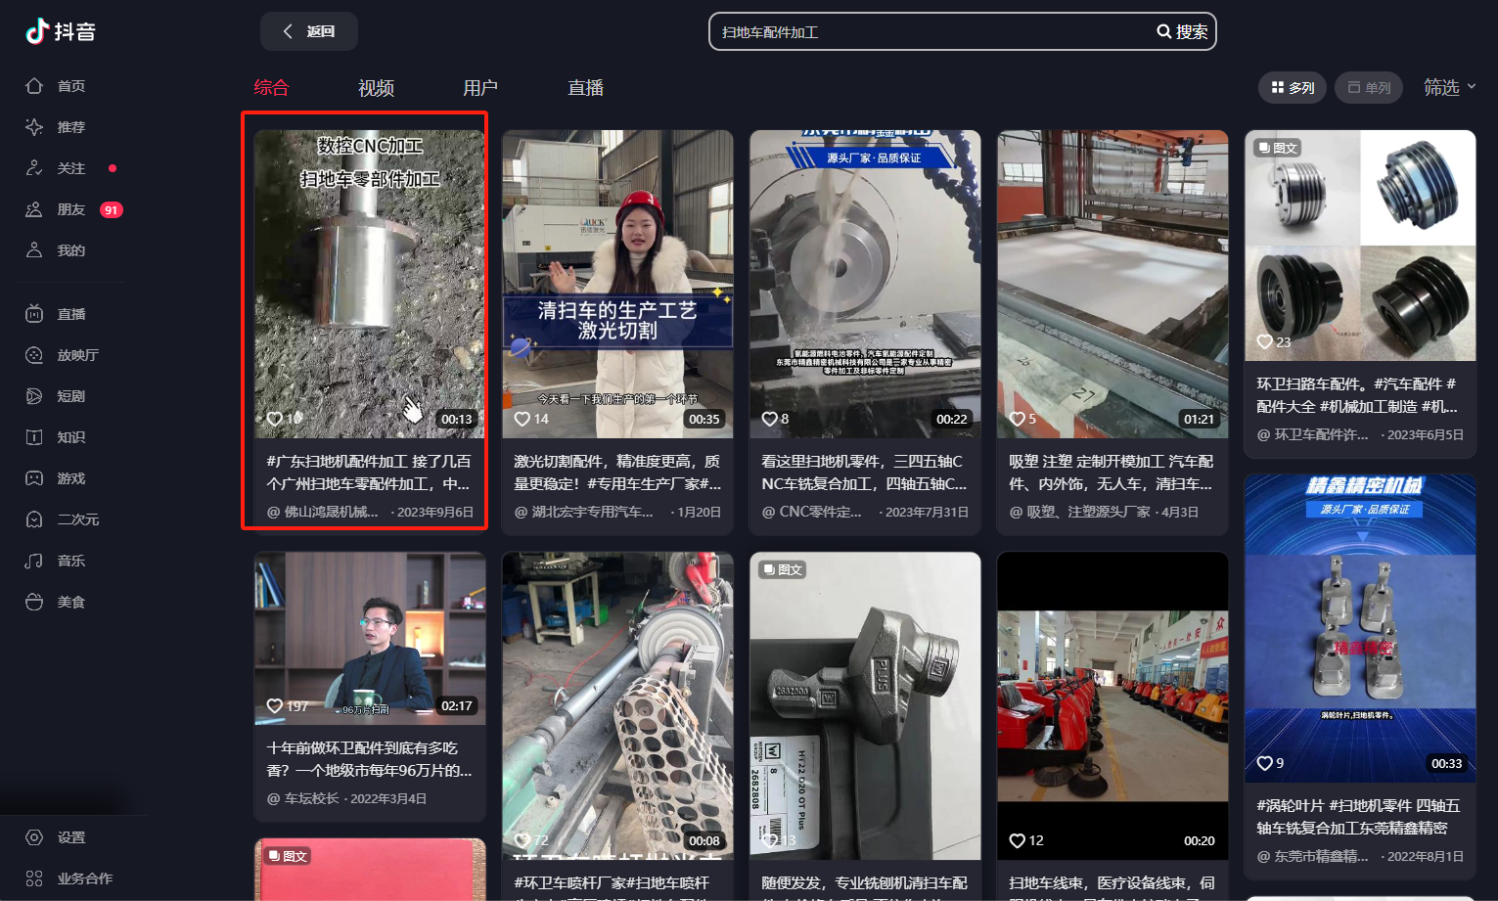Open the 直播 live sidebar item
This screenshot has height=901, width=1498.
(69, 314)
